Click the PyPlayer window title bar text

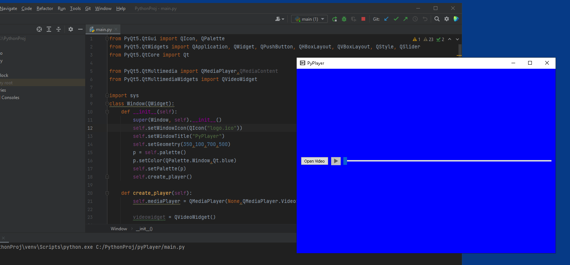tap(316, 63)
